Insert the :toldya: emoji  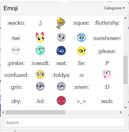pos(61,75)
